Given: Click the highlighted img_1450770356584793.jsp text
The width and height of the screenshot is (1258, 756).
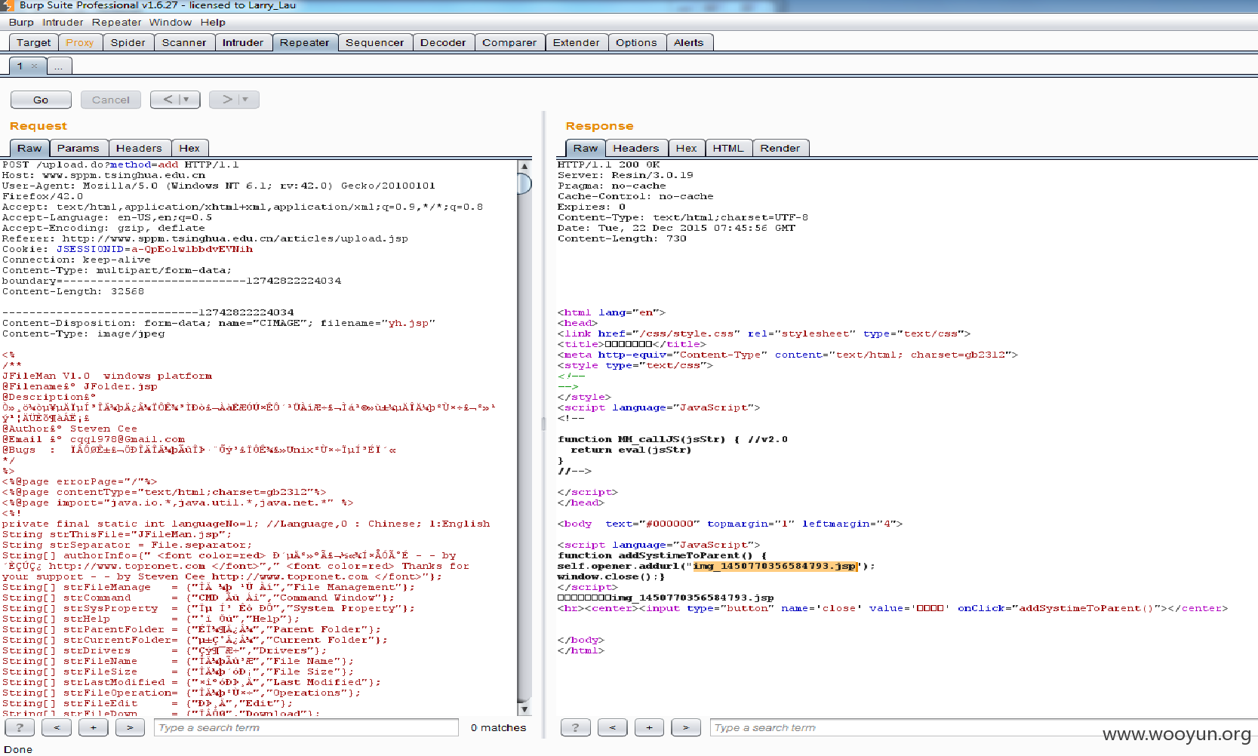Looking at the screenshot, I should (x=775, y=566).
